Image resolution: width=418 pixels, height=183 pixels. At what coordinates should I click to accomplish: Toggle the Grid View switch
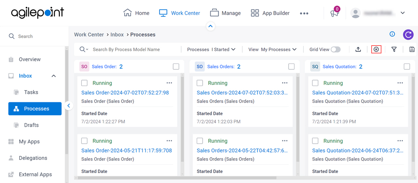[x=336, y=49]
